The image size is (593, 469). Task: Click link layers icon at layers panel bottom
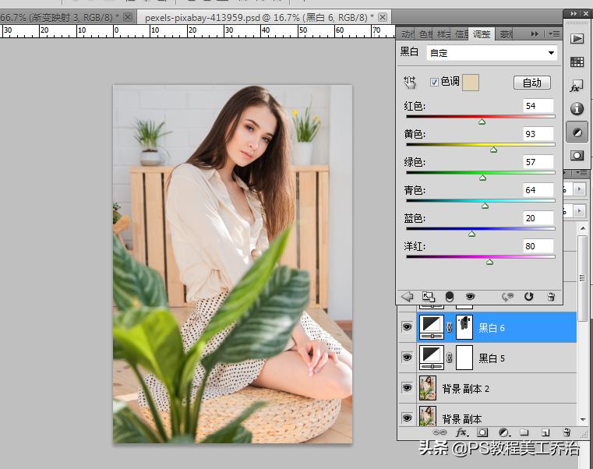click(439, 432)
